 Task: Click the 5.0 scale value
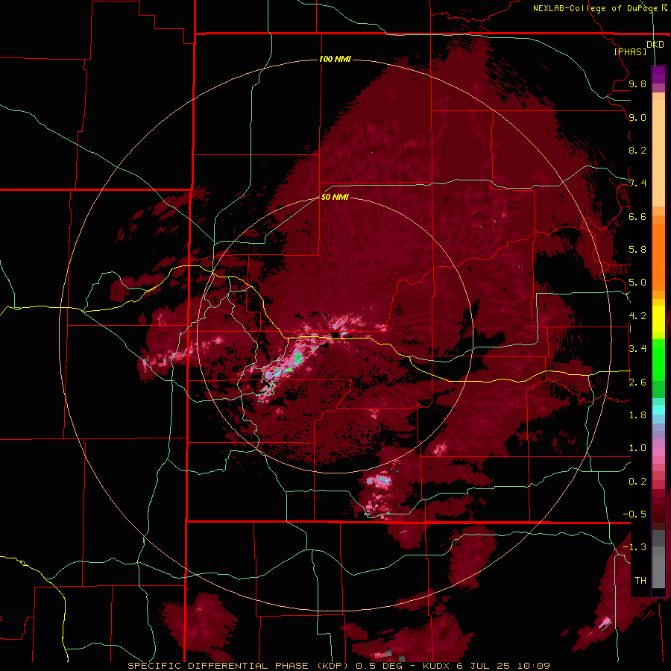click(637, 283)
